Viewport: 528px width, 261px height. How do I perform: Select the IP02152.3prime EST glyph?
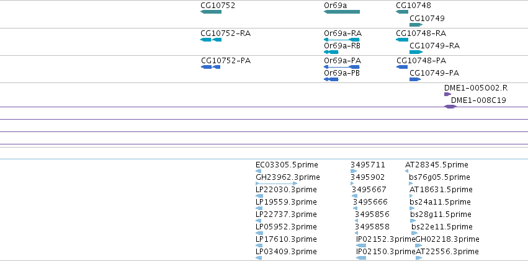tap(361, 246)
